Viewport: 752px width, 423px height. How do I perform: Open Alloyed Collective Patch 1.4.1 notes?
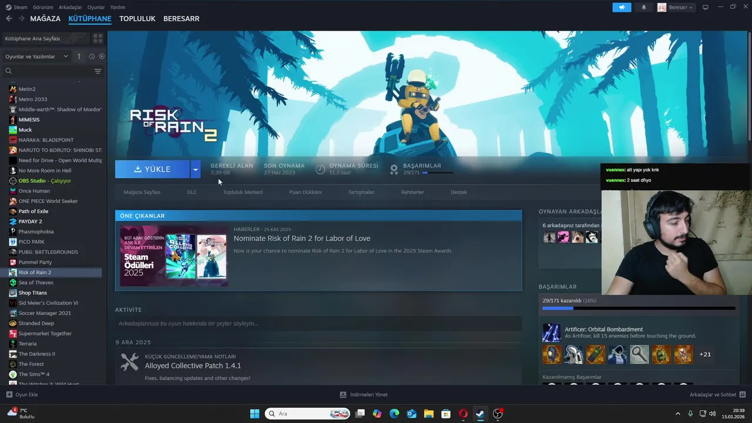pos(193,365)
